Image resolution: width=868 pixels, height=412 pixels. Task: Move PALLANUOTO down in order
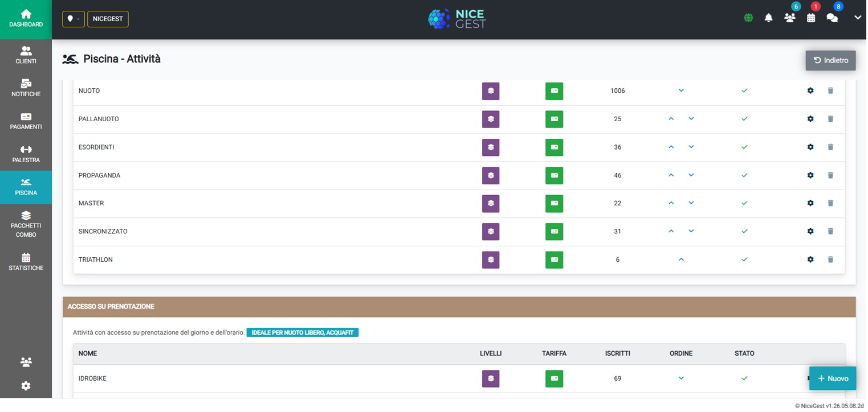click(691, 119)
